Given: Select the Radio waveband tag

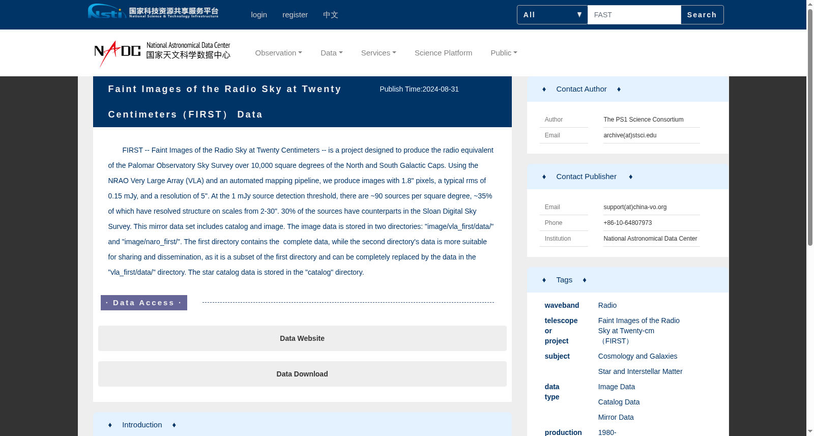Looking at the screenshot, I should [x=607, y=305].
